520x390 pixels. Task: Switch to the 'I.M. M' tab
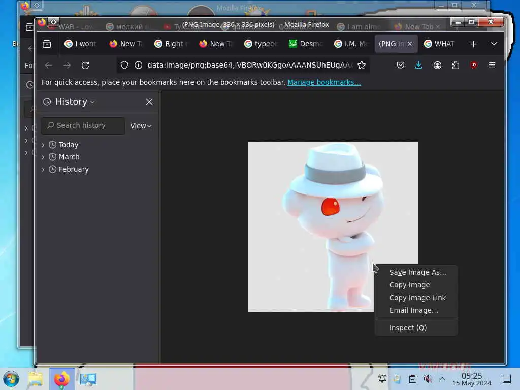tap(350, 44)
